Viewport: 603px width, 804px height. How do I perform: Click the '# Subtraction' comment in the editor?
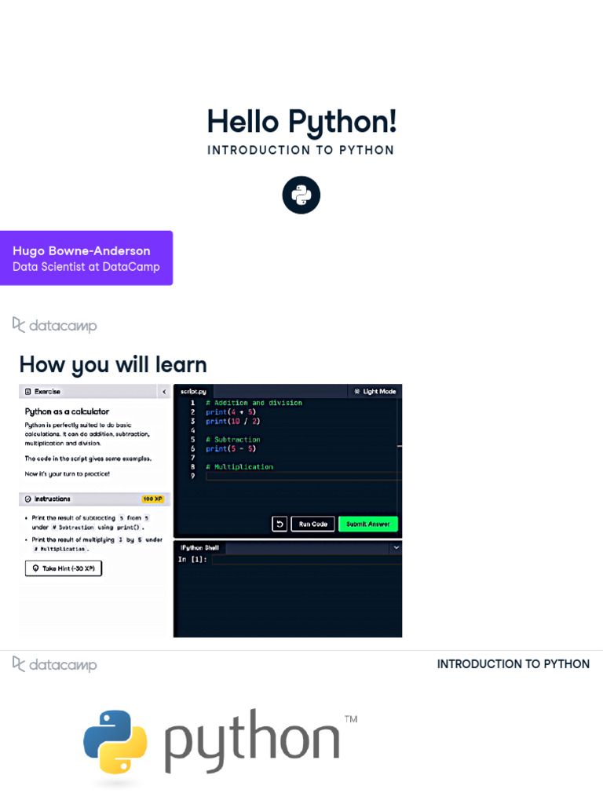(232, 440)
